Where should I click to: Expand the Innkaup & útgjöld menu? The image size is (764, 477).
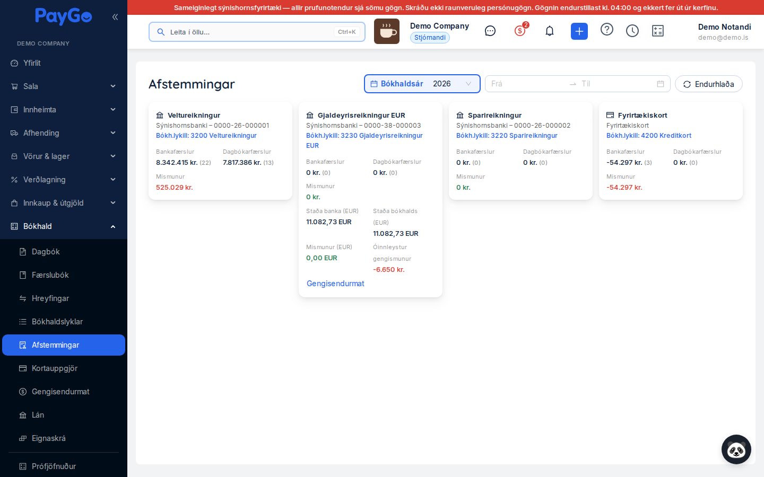click(x=64, y=203)
